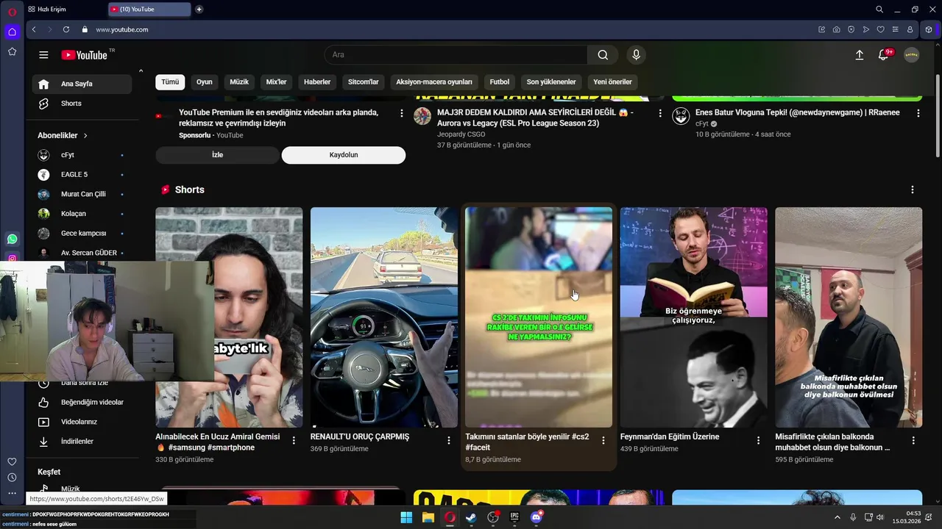Open Epic Games from the taskbar
Image resolution: width=942 pixels, height=529 pixels.
514,517
